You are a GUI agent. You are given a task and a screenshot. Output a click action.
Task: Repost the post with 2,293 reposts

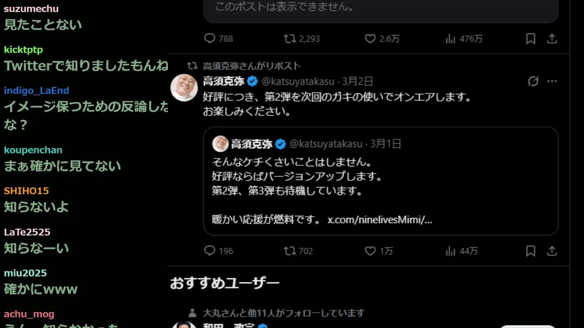click(x=301, y=39)
